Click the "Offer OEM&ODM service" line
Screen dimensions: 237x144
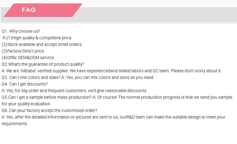click(x=28, y=58)
